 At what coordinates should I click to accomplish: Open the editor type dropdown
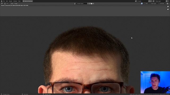point(2,3)
